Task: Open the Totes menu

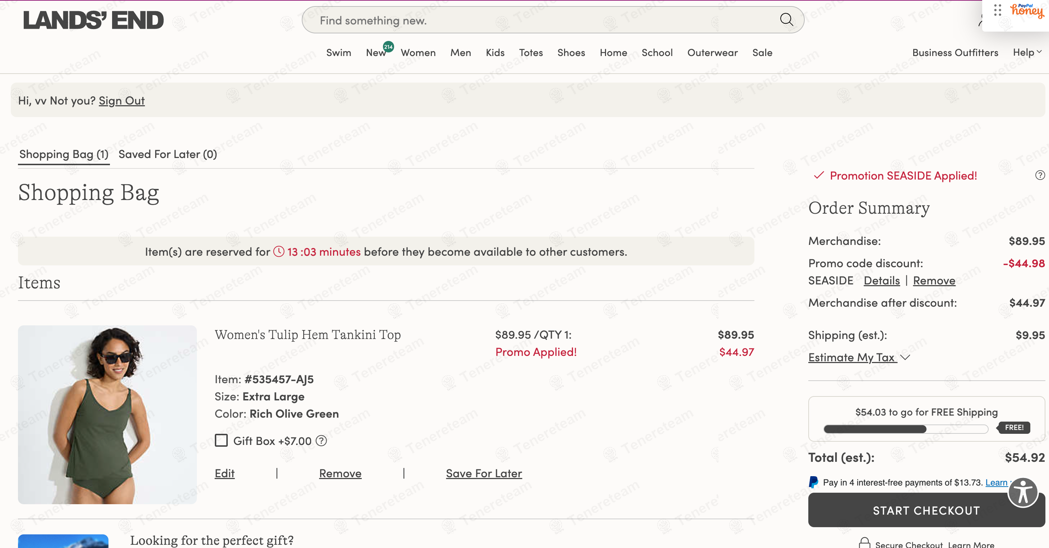Action: 531,52
